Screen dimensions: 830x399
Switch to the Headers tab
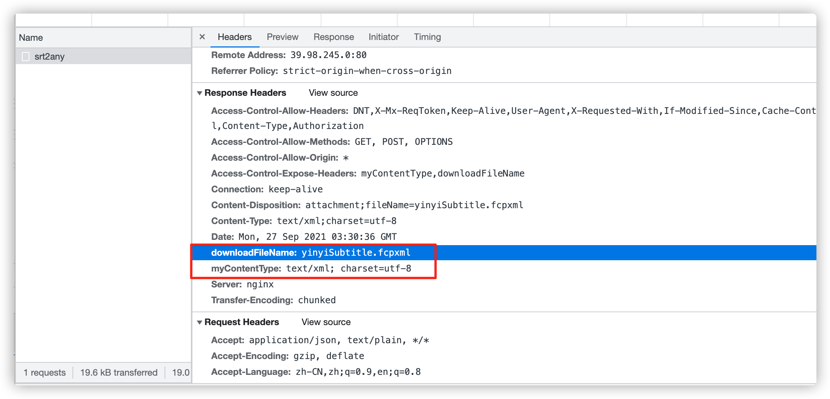pos(234,37)
